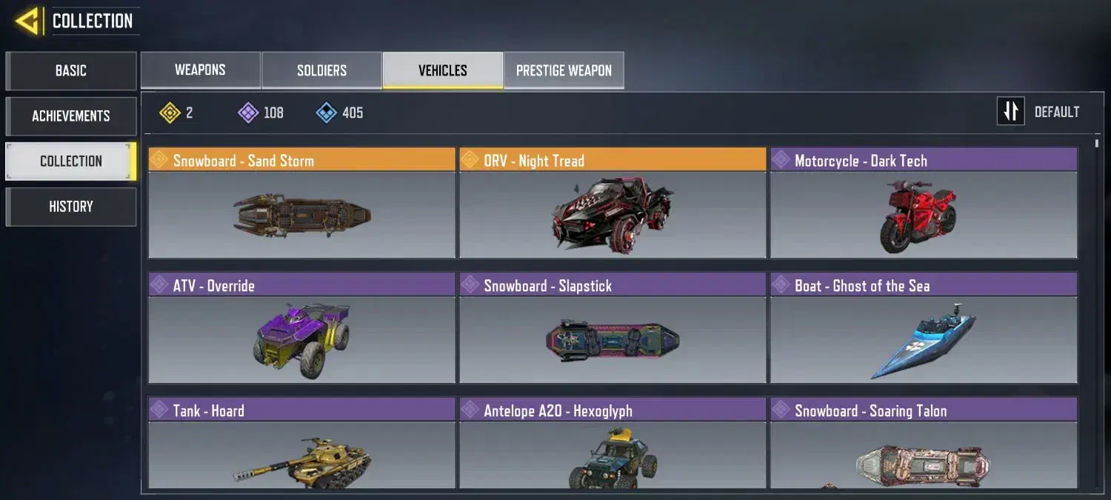Viewport: 1111px width, 500px height.
Task: Switch to the Weapons tab
Action: point(200,70)
